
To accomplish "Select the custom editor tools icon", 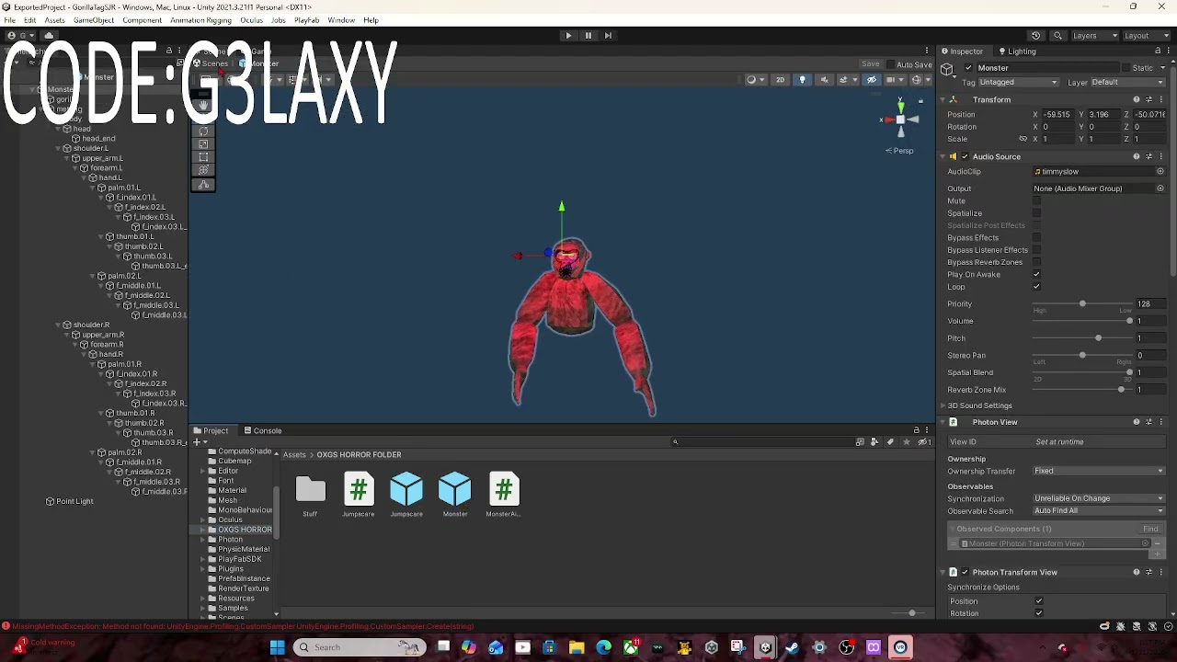I will coord(203,185).
